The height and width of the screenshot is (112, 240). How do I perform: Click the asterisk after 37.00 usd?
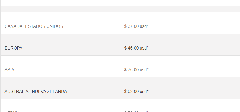148,26
